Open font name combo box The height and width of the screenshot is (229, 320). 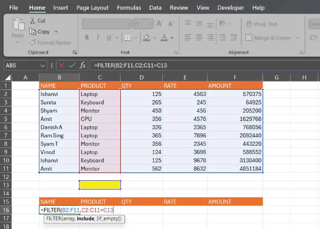106,24
